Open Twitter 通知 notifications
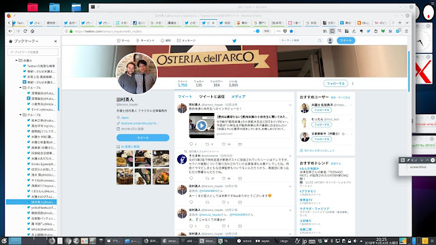The image size is (436, 245). (x=166, y=41)
